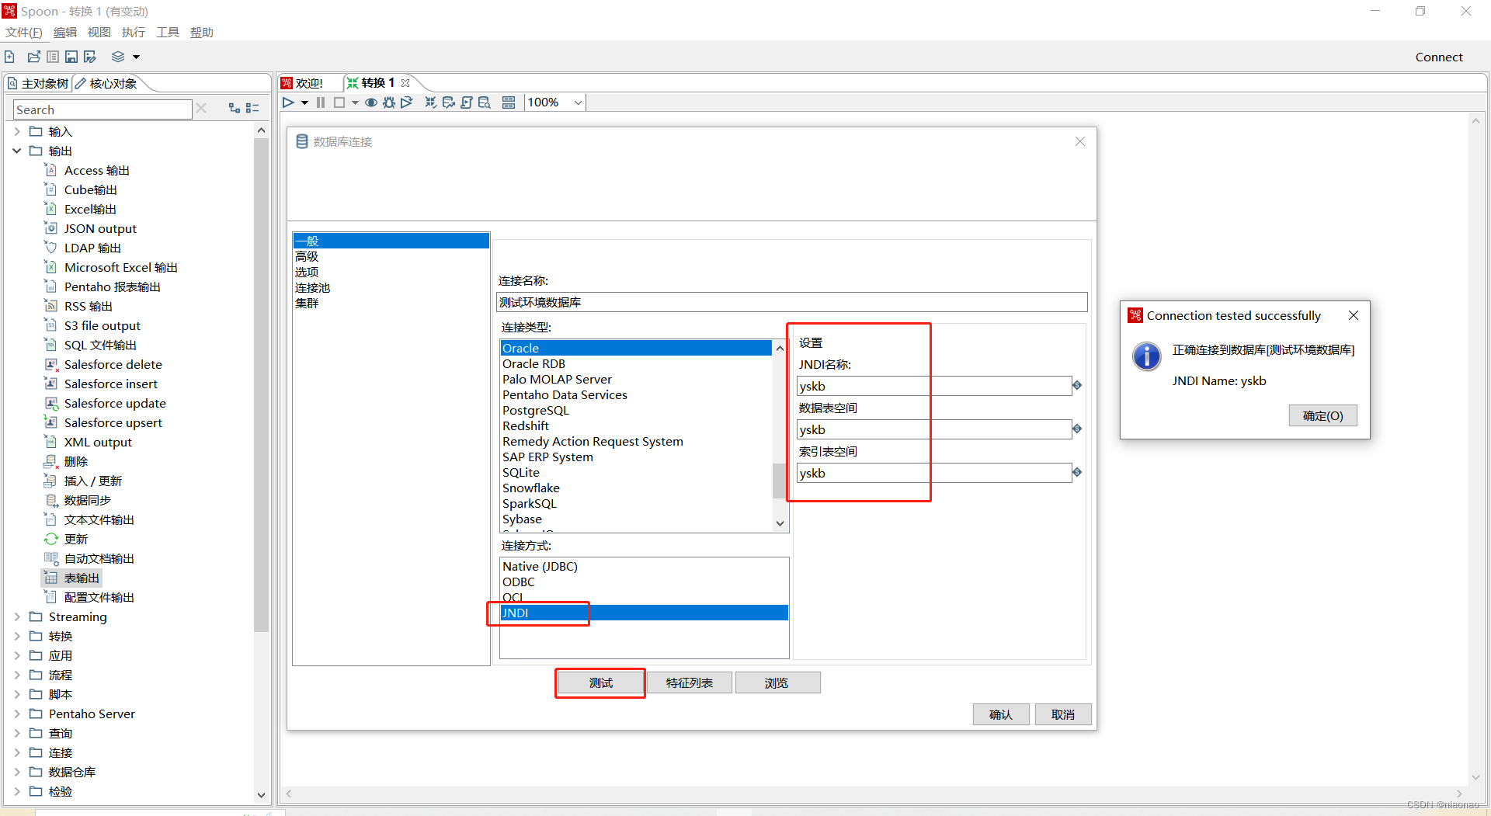
Task: Expand the Streaming folder
Action: pyautogui.click(x=17, y=616)
